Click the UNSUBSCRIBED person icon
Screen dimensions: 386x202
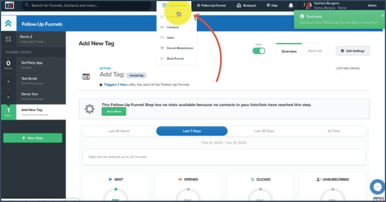click(319, 179)
